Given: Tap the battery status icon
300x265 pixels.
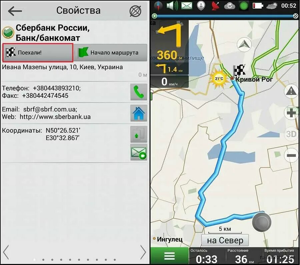Looking at the screenshot, I should pyautogui.click(x=258, y=6).
